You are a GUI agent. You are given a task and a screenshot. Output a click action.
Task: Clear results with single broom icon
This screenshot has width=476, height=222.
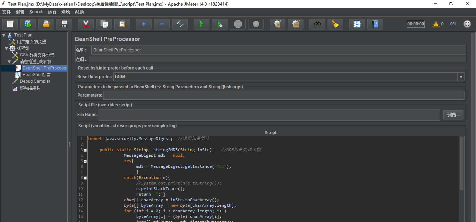[x=277, y=24]
